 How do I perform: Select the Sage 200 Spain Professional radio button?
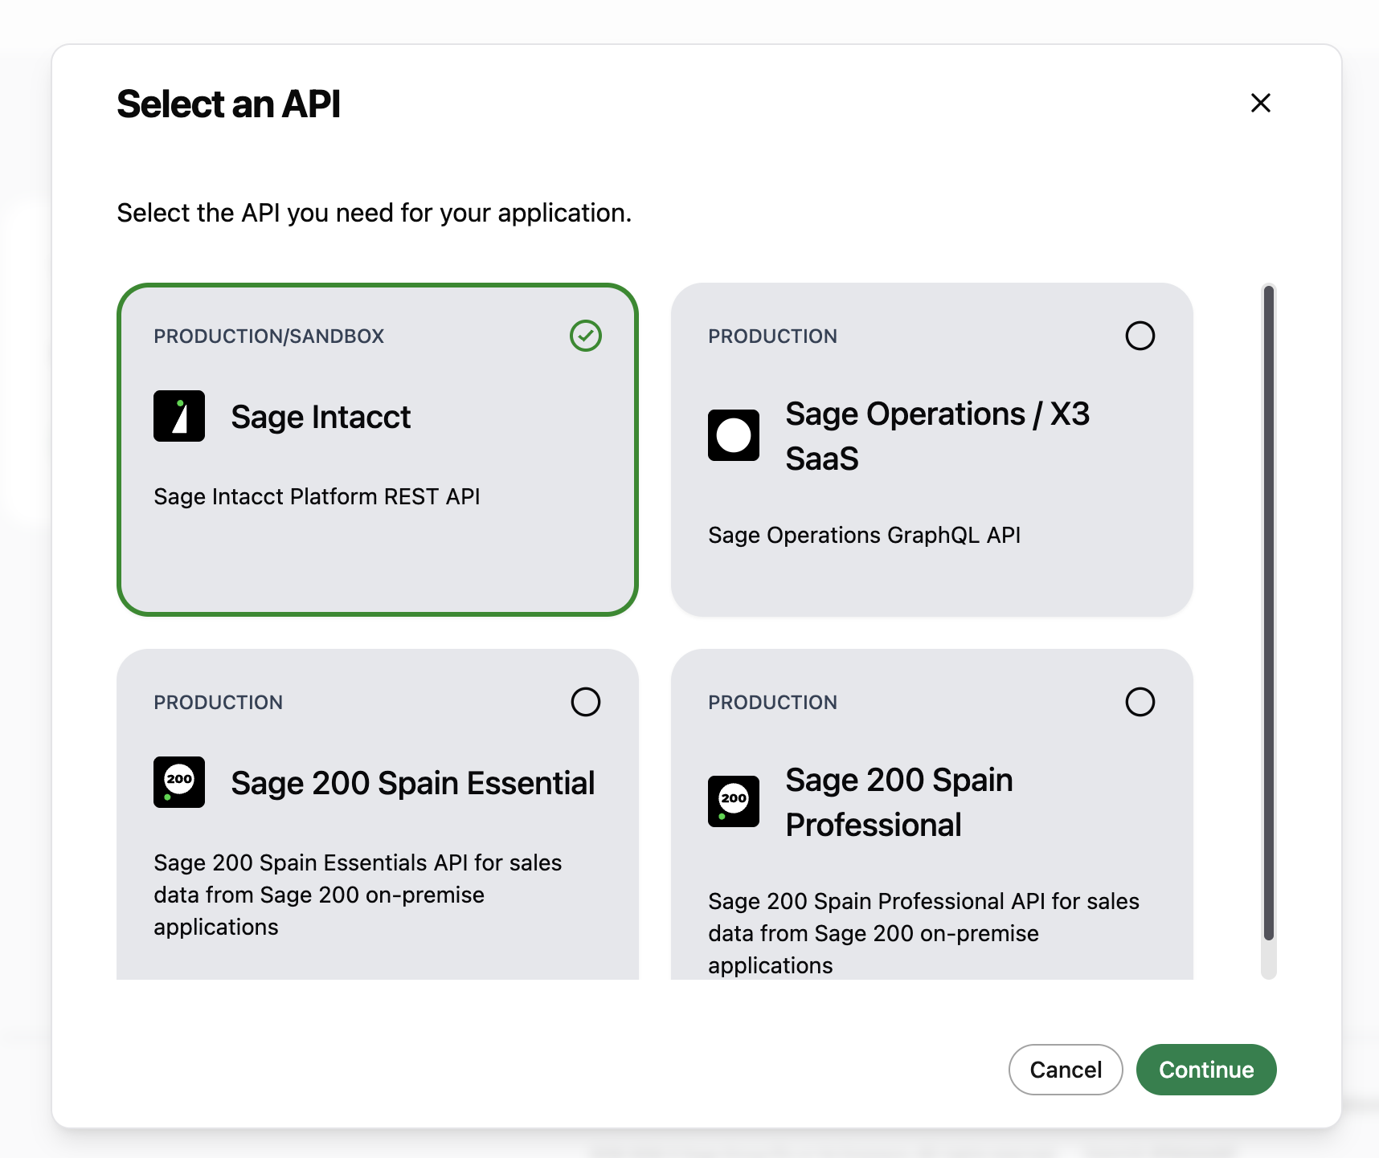click(1140, 702)
